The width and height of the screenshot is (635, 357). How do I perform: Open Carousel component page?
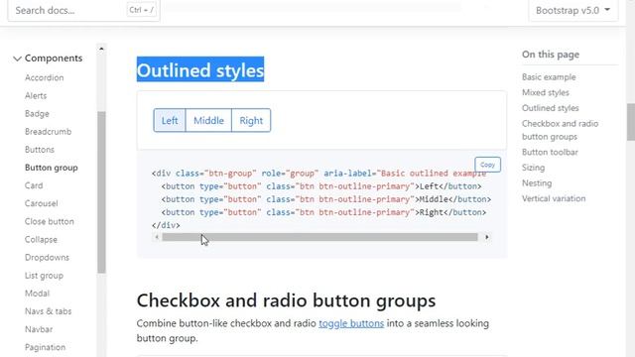coord(42,203)
